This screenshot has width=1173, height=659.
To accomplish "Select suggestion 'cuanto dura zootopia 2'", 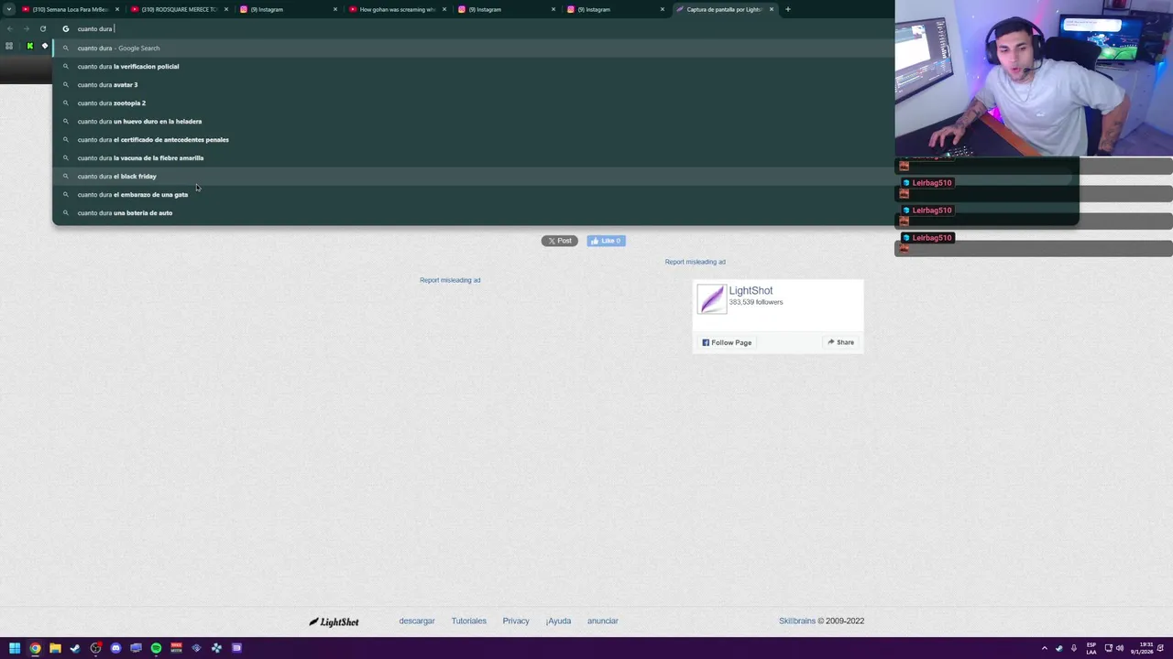I will [x=473, y=103].
